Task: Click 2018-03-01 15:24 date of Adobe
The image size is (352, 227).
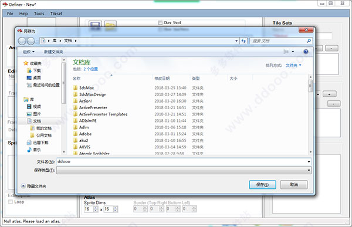Action: coord(170,134)
